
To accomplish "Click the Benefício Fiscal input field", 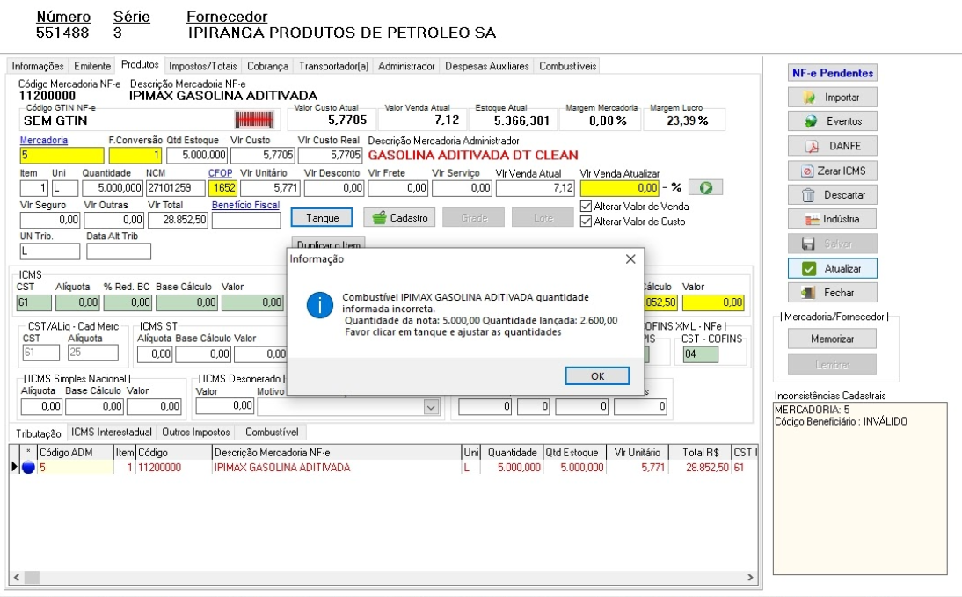I will point(246,220).
